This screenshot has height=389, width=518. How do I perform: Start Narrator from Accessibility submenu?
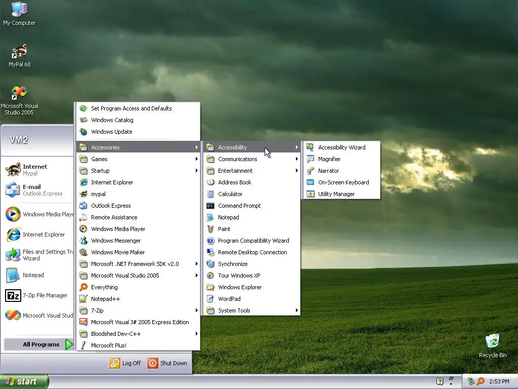pyautogui.click(x=341, y=171)
